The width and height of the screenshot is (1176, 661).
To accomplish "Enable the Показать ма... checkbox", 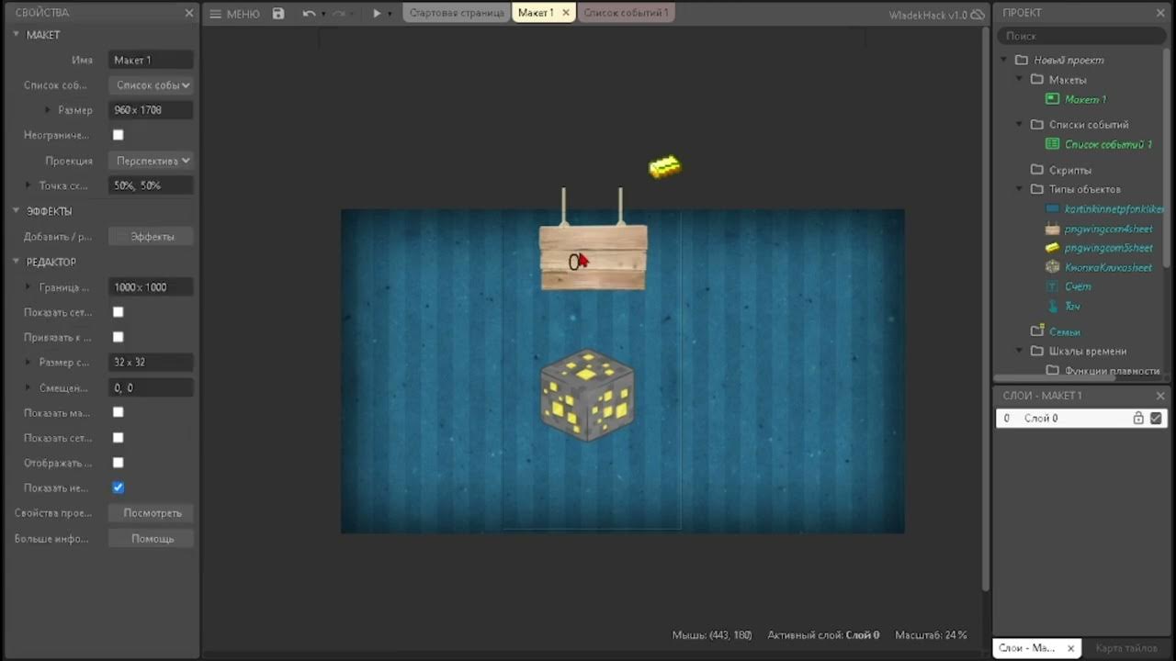I will (118, 412).
